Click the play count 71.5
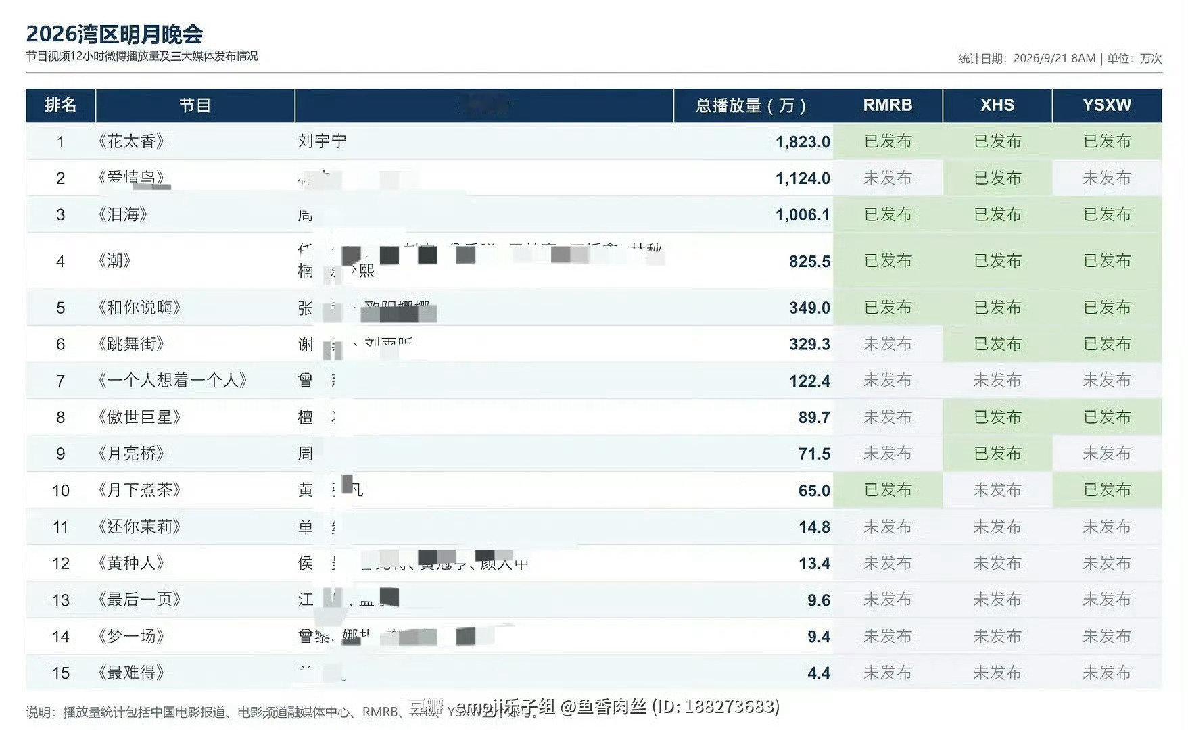This screenshot has height=730, width=1188. point(814,454)
